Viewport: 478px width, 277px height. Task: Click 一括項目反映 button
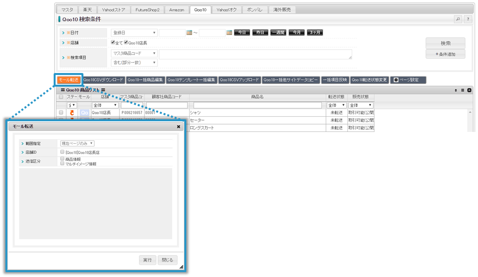pos(335,80)
